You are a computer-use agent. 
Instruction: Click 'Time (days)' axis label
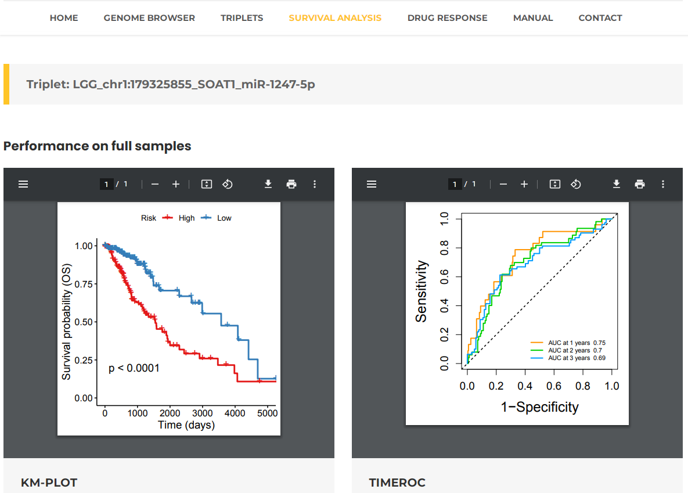point(186,425)
